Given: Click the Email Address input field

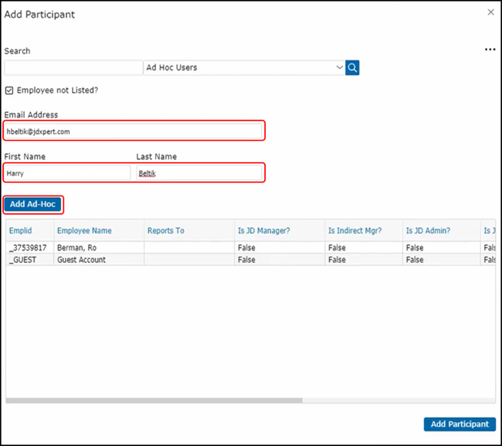Looking at the screenshot, I should tap(134, 131).
